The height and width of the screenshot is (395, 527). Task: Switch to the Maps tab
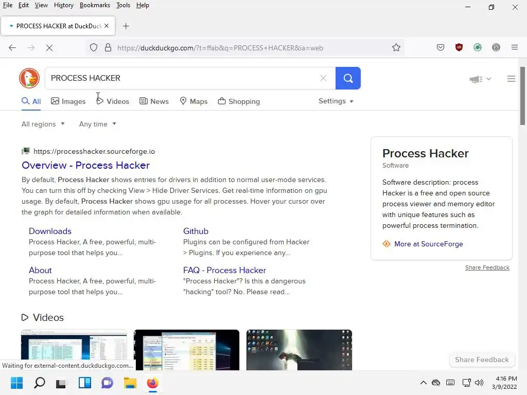point(194,101)
